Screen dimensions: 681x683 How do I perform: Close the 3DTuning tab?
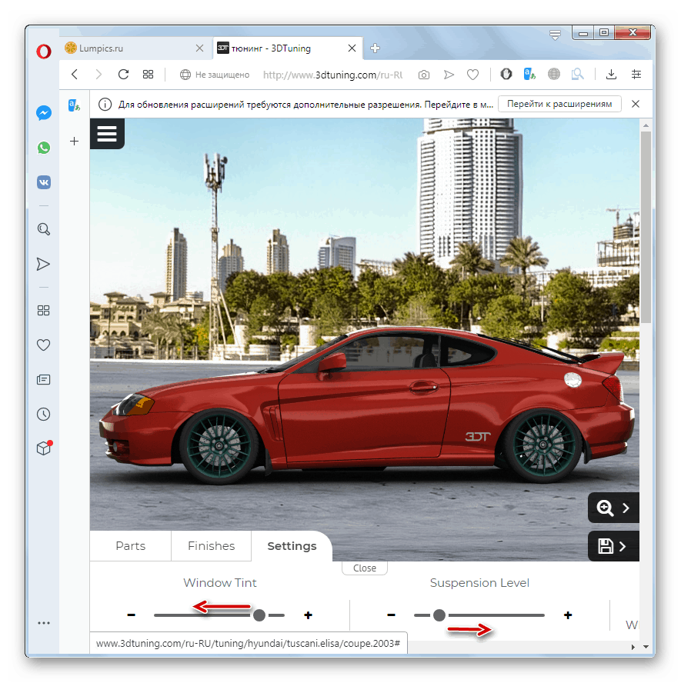(352, 48)
